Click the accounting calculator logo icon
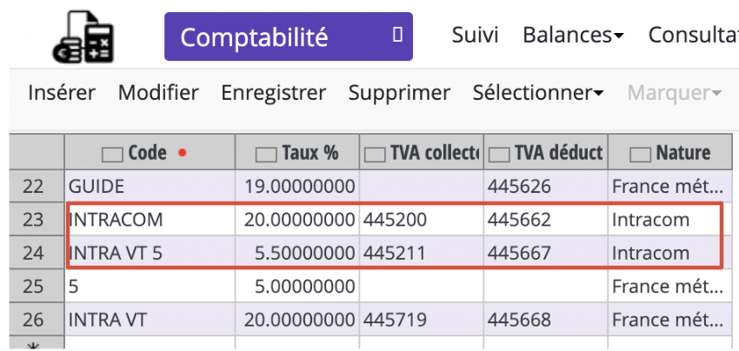This screenshot has height=351, width=739. tap(83, 36)
